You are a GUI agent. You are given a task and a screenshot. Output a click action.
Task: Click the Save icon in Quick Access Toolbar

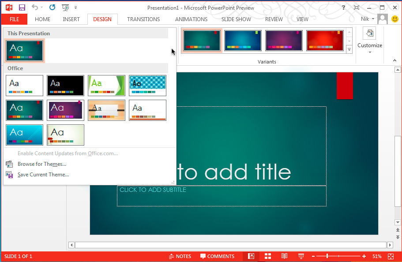pos(22,7)
